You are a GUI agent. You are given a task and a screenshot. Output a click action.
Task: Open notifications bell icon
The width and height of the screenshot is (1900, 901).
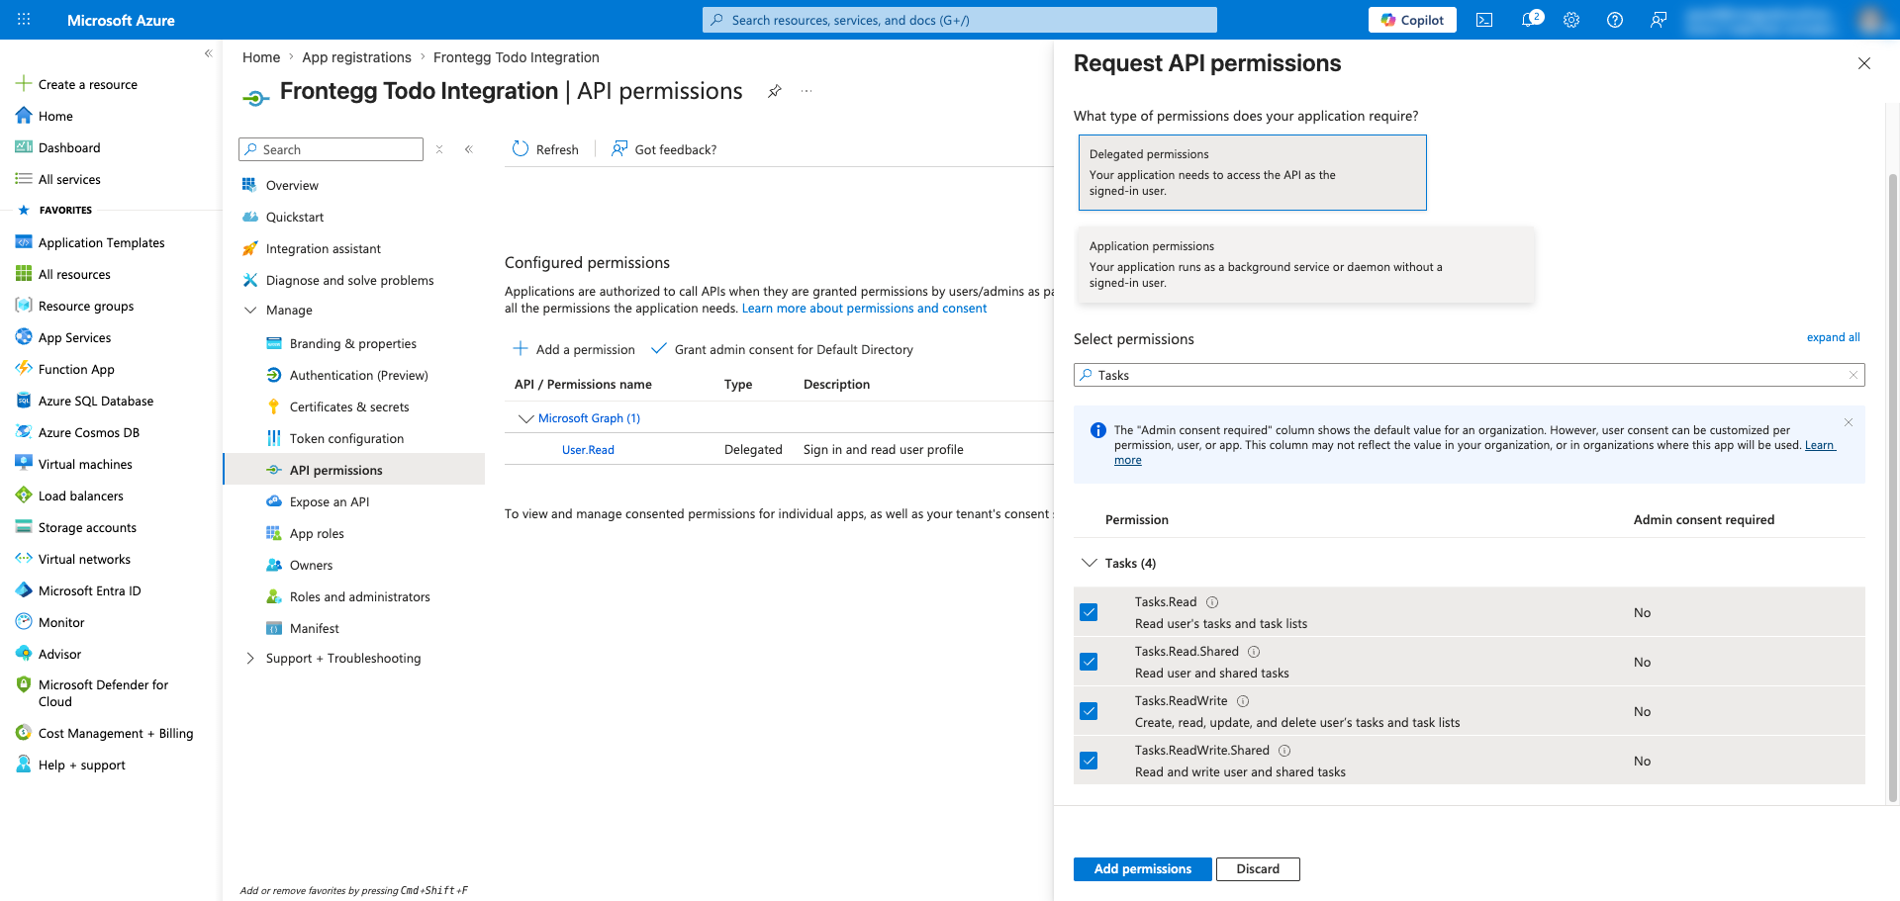point(1530,20)
